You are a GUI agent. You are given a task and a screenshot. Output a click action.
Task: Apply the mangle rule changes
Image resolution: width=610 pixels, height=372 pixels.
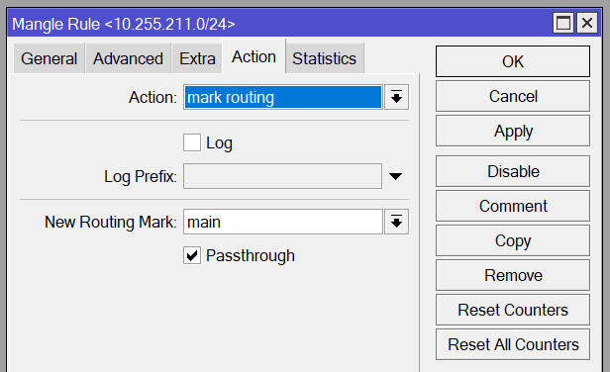point(513,131)
